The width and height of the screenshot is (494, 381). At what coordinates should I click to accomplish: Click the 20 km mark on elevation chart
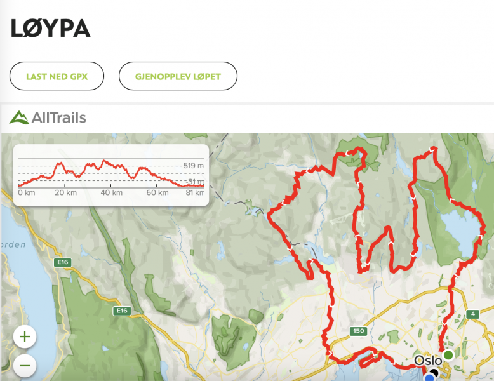tap(65, 192)
